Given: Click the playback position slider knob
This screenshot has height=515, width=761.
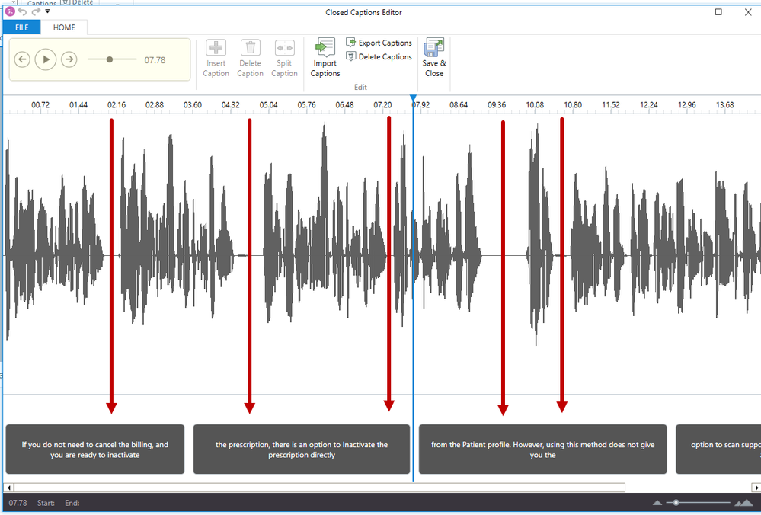Looking at the screenshot, I should click(x=110, y=59).
